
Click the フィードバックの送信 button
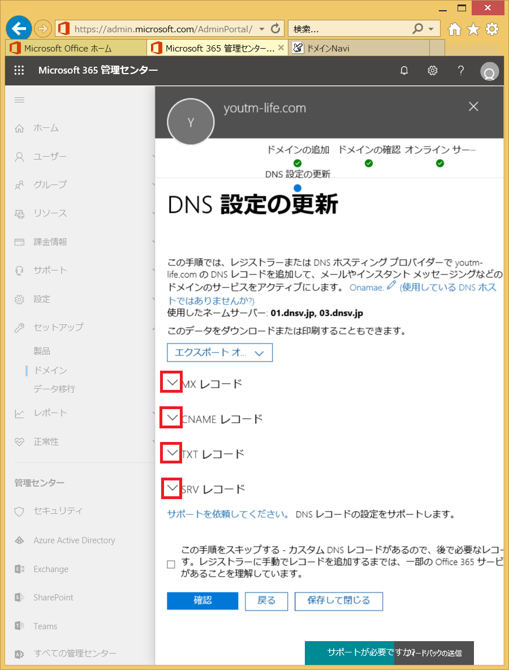pyautogui.click(x=434, y=653)
